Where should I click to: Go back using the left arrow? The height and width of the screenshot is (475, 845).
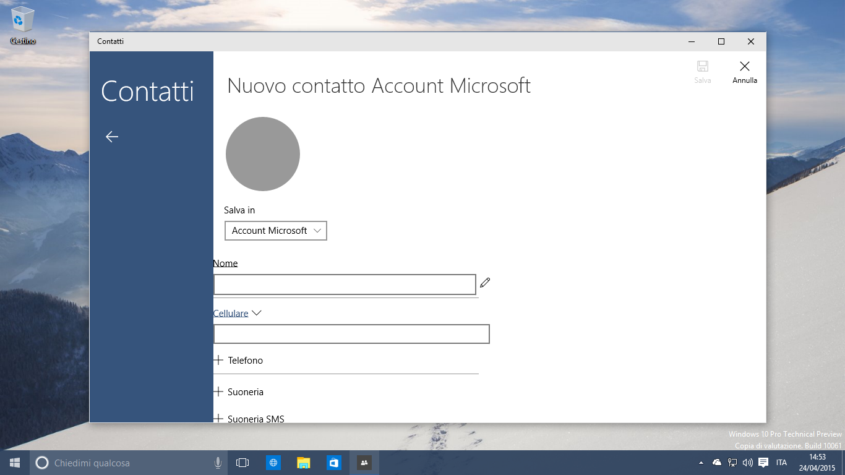112,137
